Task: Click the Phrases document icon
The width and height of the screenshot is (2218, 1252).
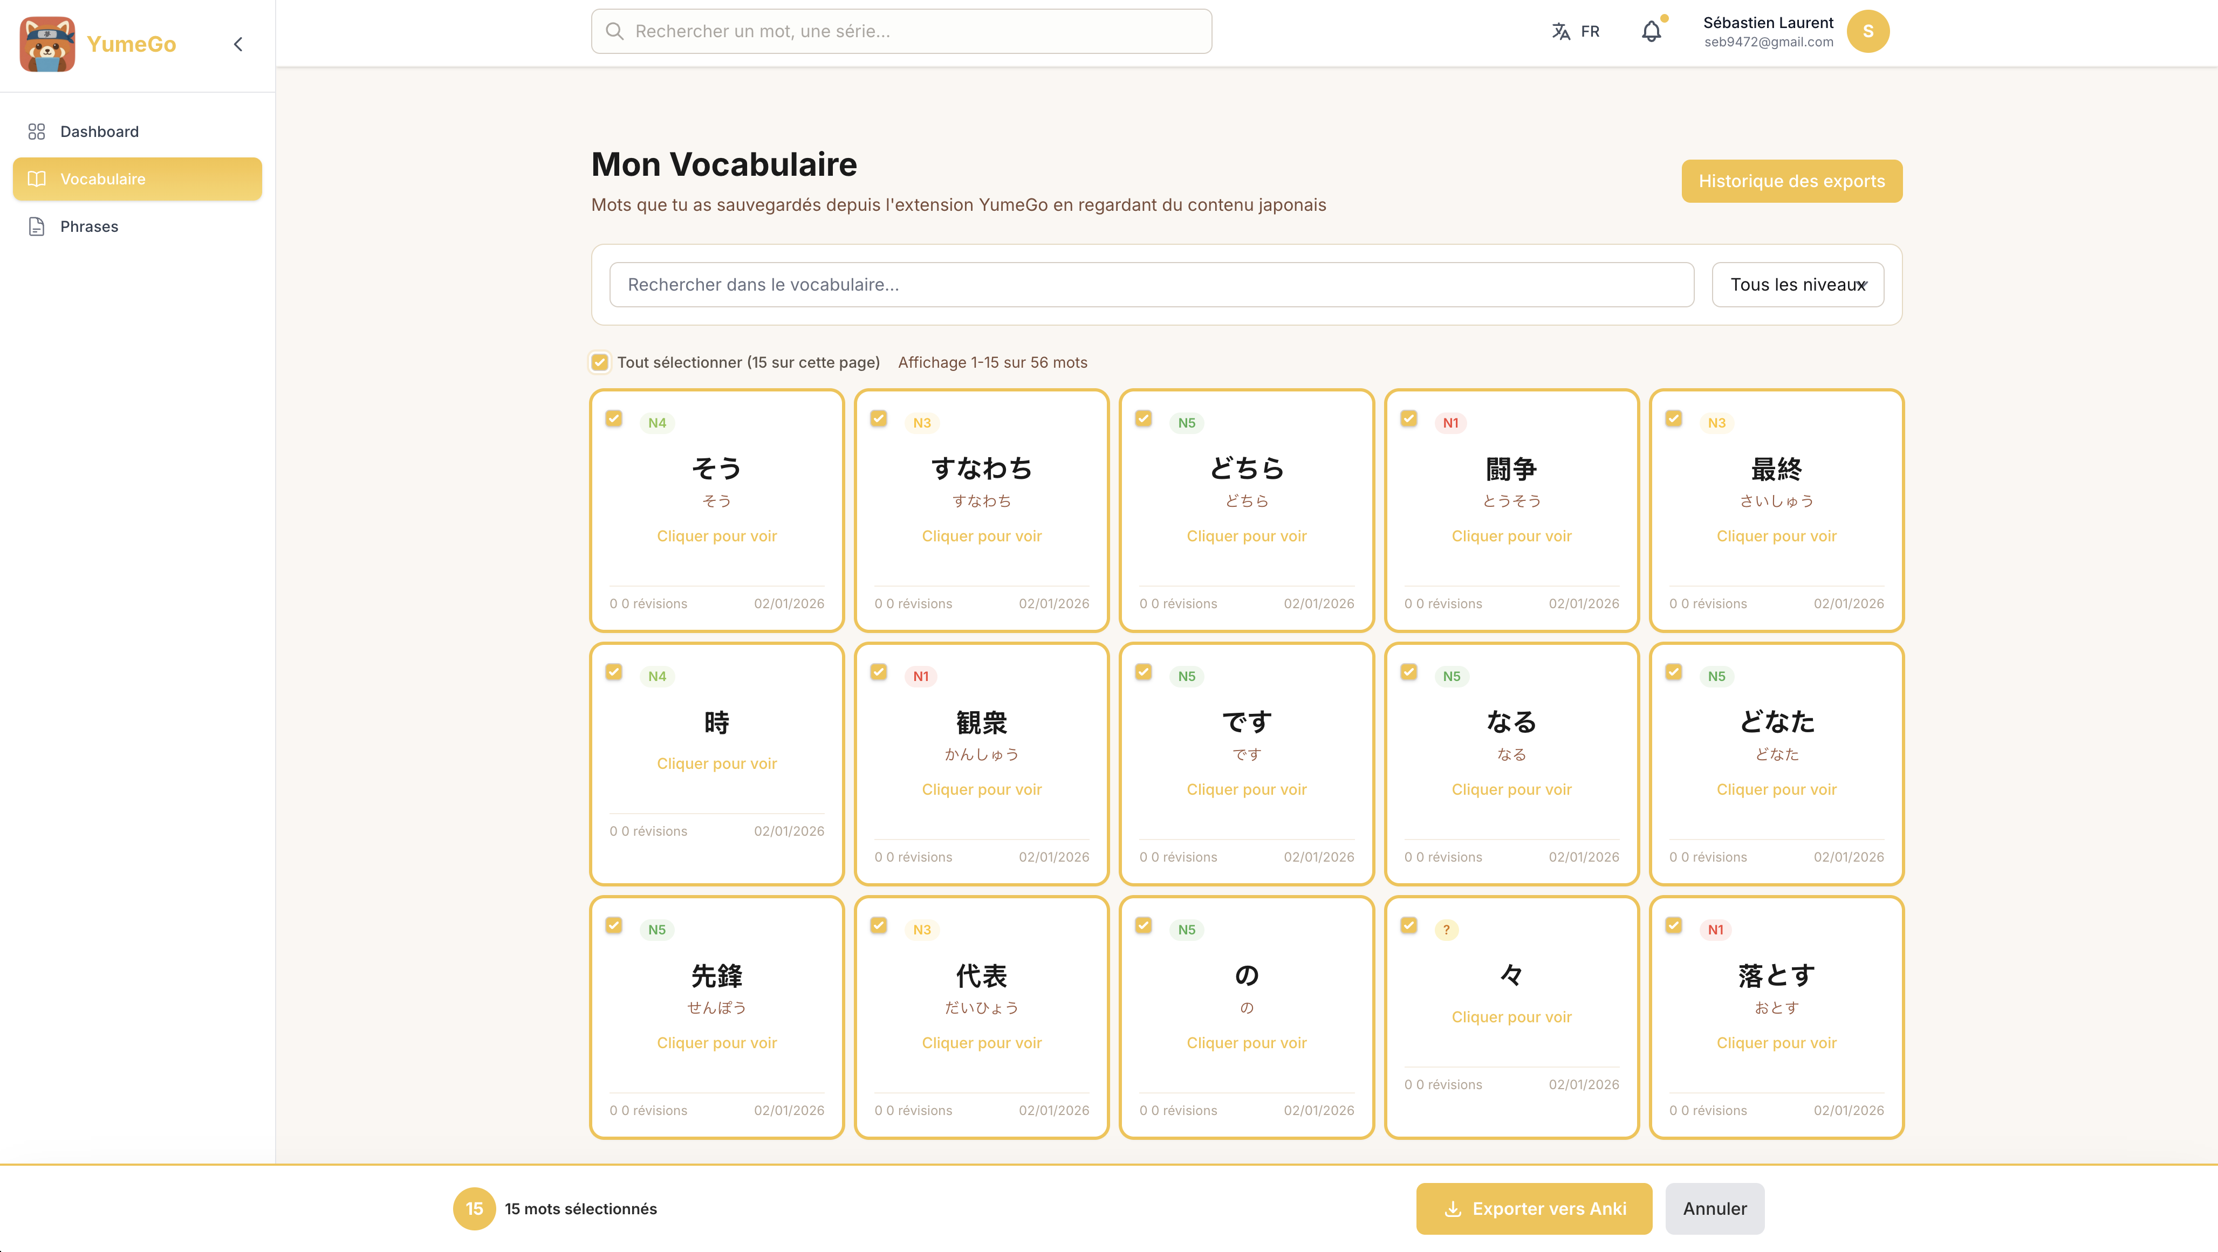Action: 36,226
